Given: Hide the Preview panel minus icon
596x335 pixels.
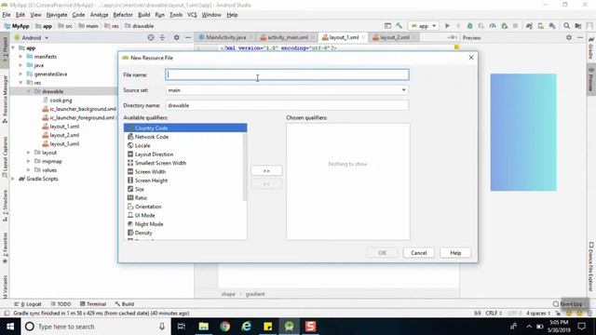Looking at the screenshot, I should [580, 37].
